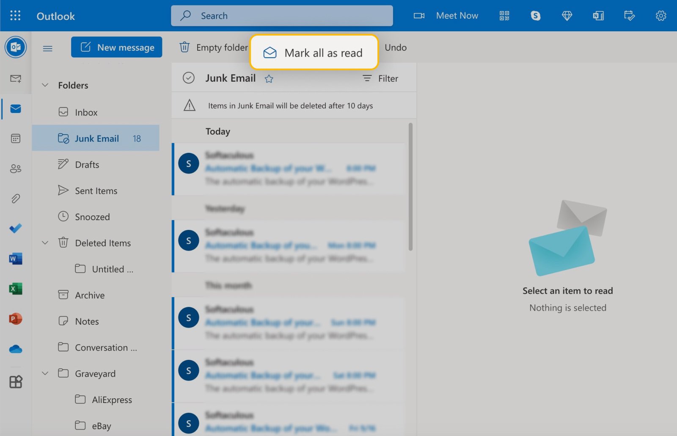Click the New message button

click(116, 47)
